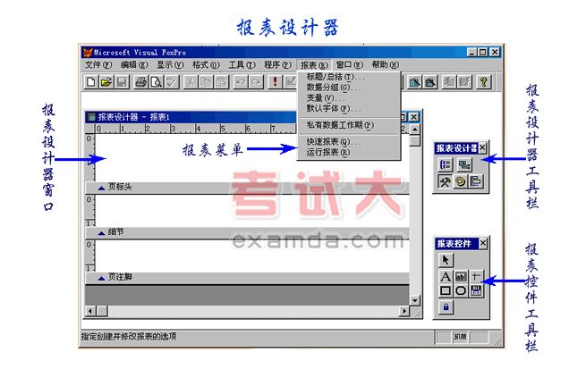Click the Paste toolbar icon
569x386 pixels.
point(221,82)
